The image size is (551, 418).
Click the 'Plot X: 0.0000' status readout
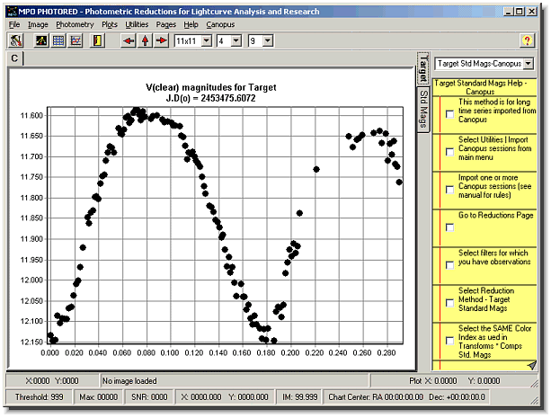pyautogui.click(x=433, y=381)
